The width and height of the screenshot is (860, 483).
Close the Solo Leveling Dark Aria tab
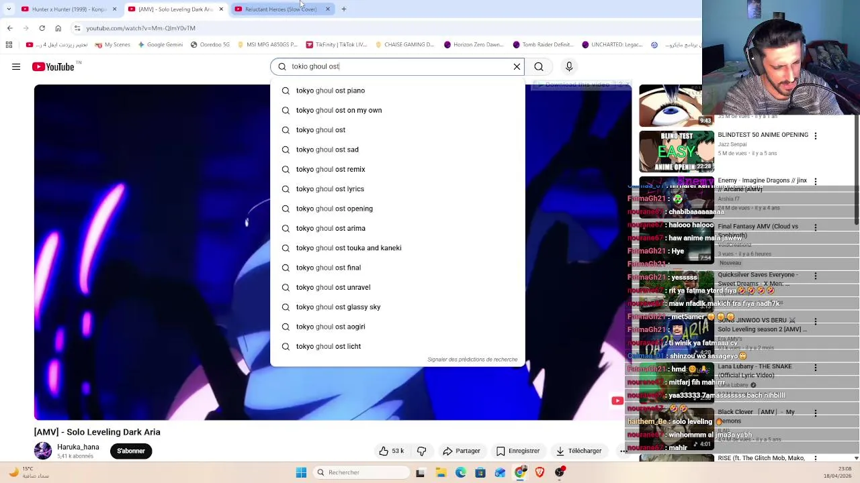(x=221, y=9)
